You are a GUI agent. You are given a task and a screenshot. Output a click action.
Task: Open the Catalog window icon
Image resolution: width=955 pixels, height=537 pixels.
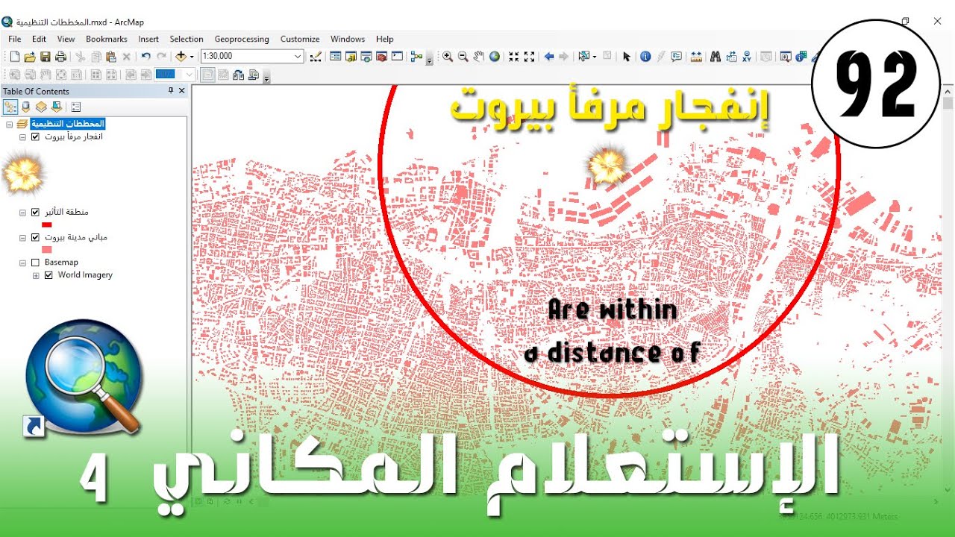(x=351, y=57)
